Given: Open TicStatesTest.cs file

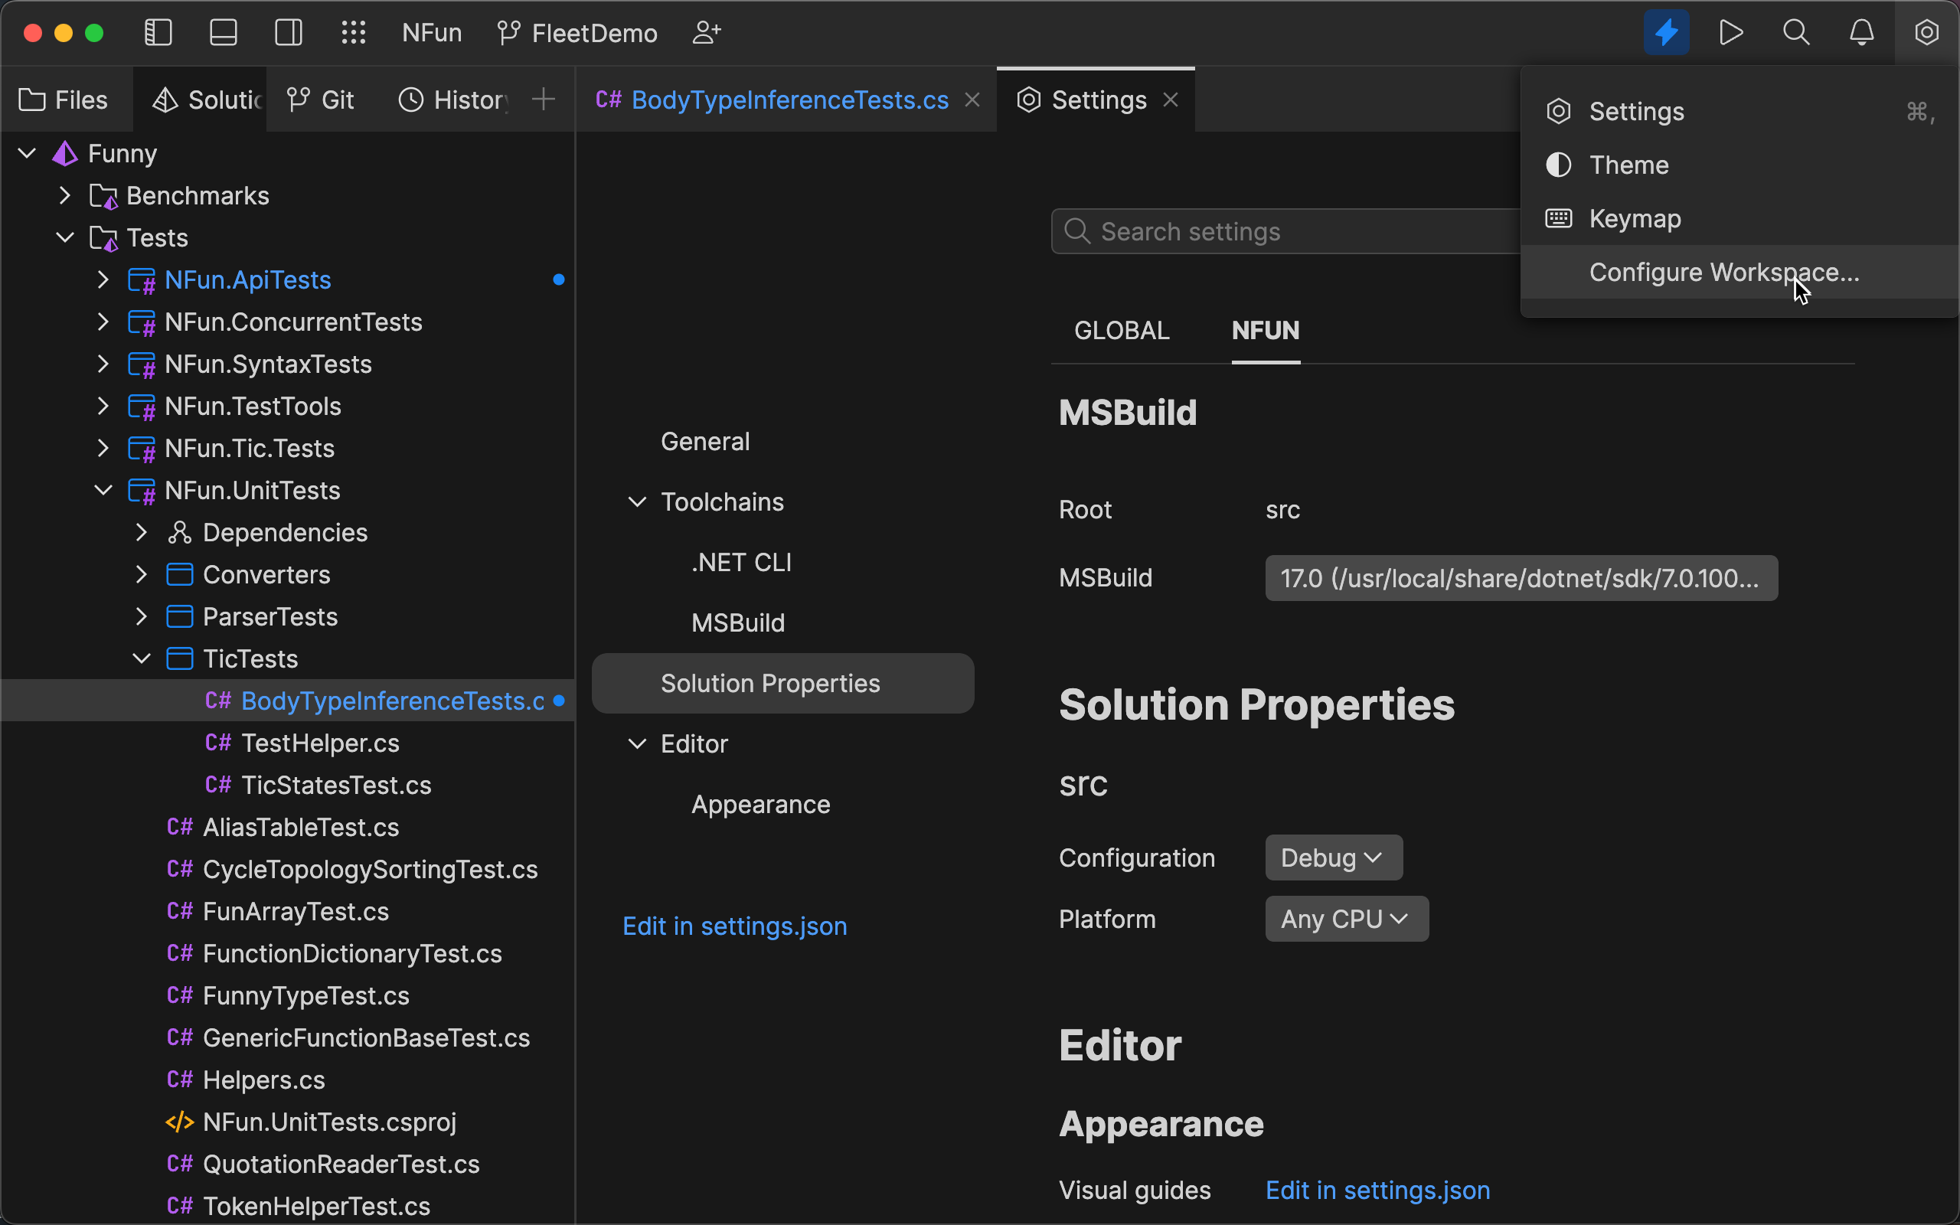Looking at the screenshot, I should (288, 785).
